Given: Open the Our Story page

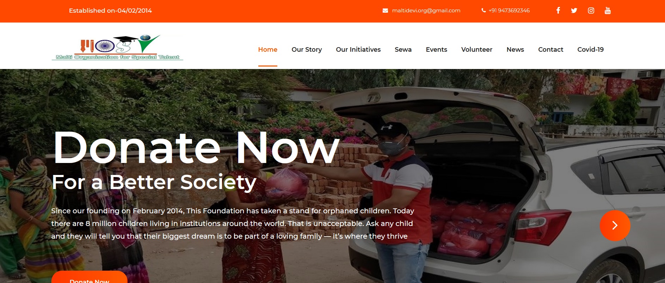Looking at the screenshot, I should pyautogui.click(x=307, y=50).
